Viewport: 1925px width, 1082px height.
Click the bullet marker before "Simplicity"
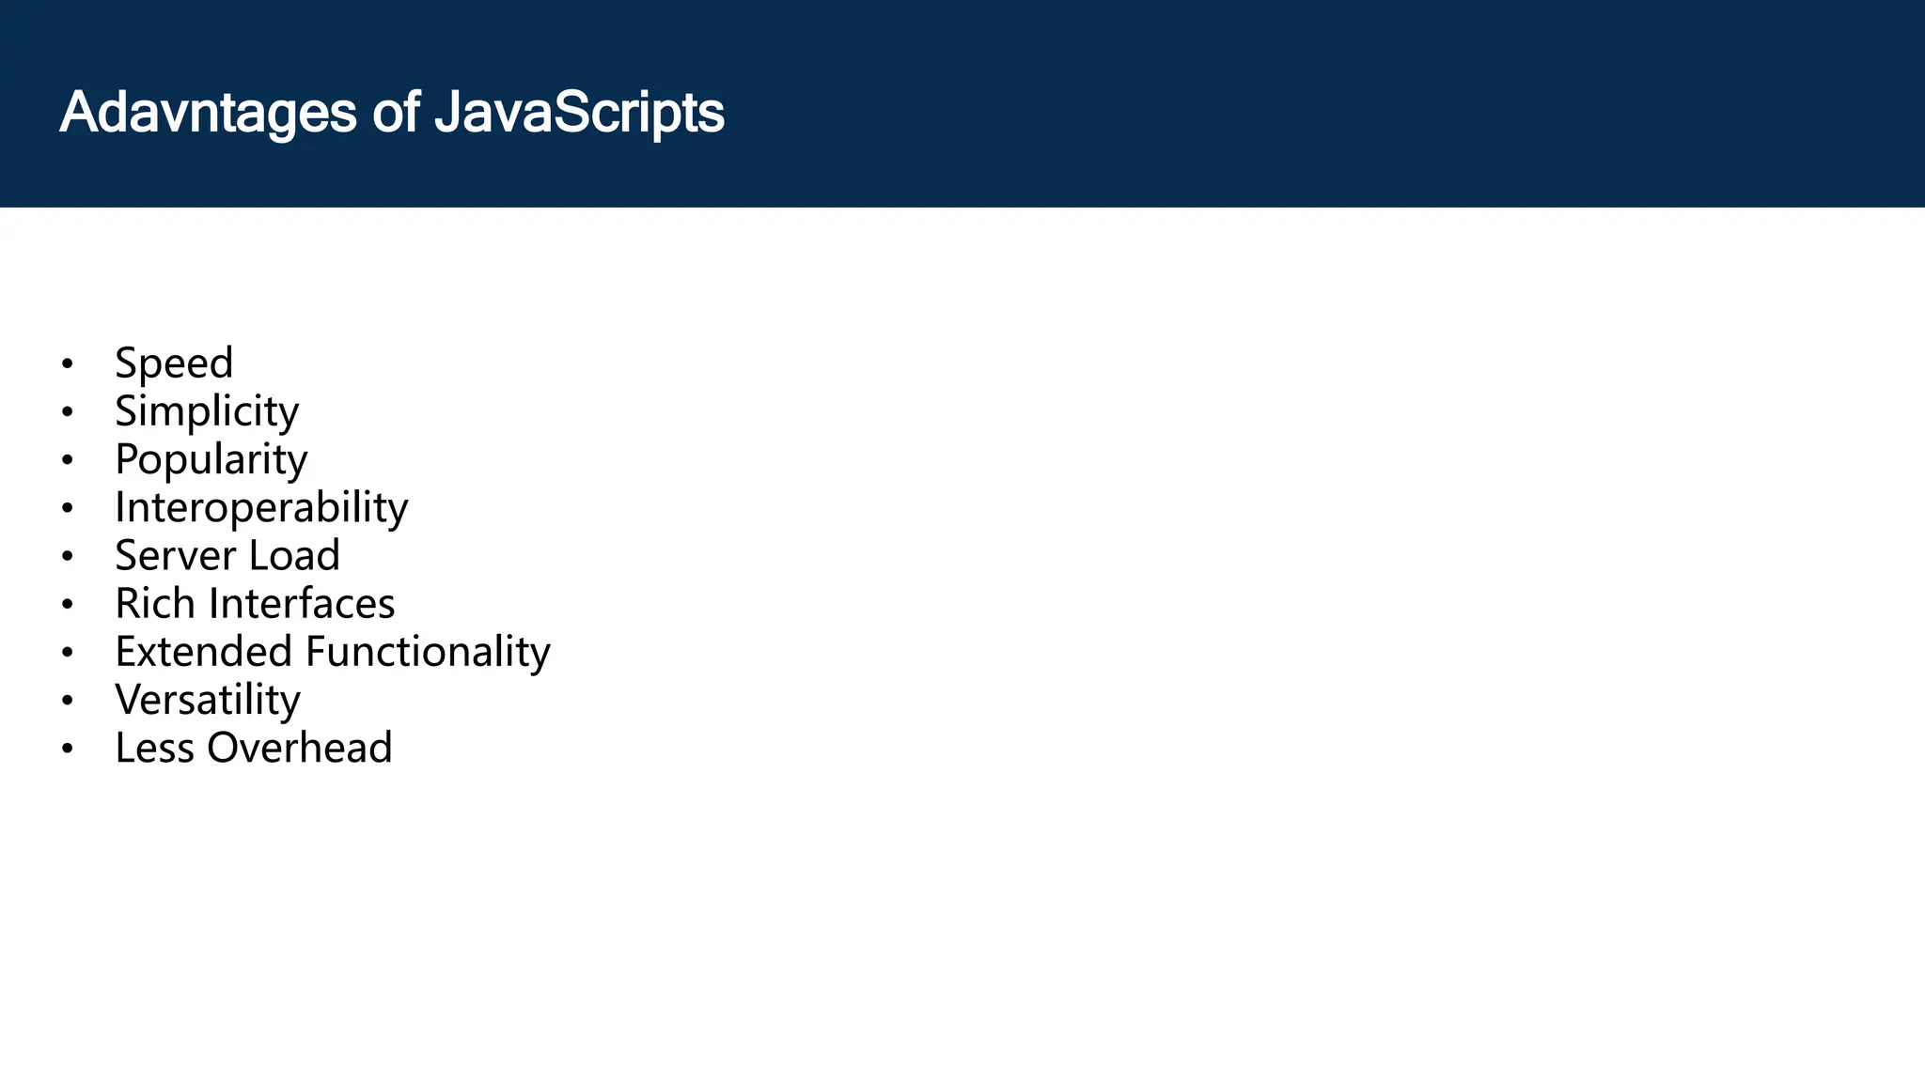(67, 412)
